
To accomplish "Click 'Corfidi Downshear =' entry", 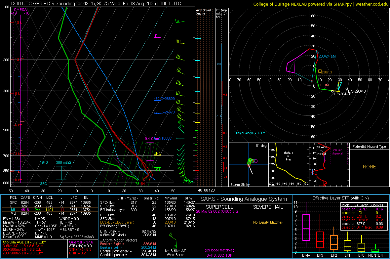I will click(116, 251).
